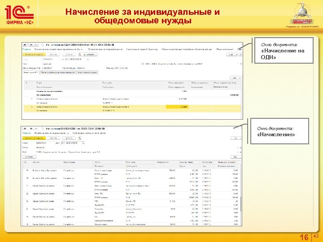The height and width of the screenshot is (242, 323).
Task: Click the yellow post-and-close button in the lower window
Action: pyautogui.click(x=34, y=138)
